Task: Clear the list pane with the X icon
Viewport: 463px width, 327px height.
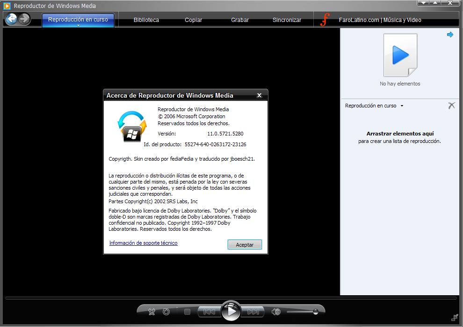Action: 451,106
